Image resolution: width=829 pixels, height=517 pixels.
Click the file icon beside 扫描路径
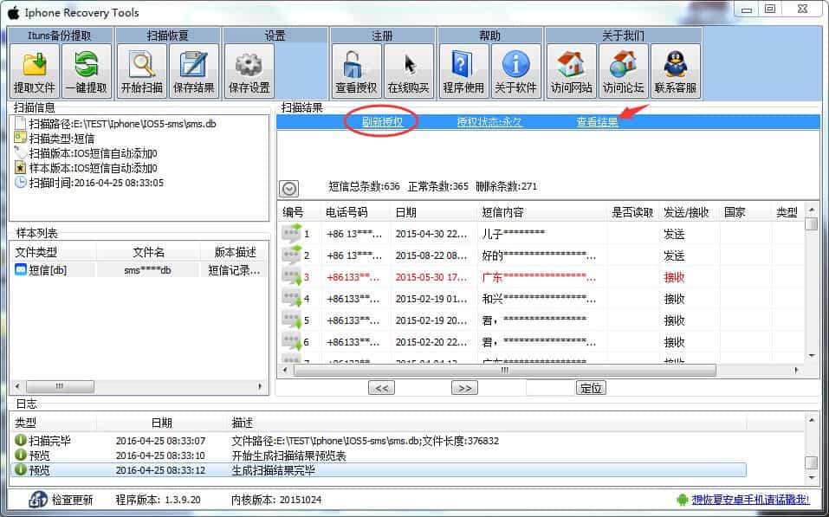pyautogui.click(x=20, y=123)
